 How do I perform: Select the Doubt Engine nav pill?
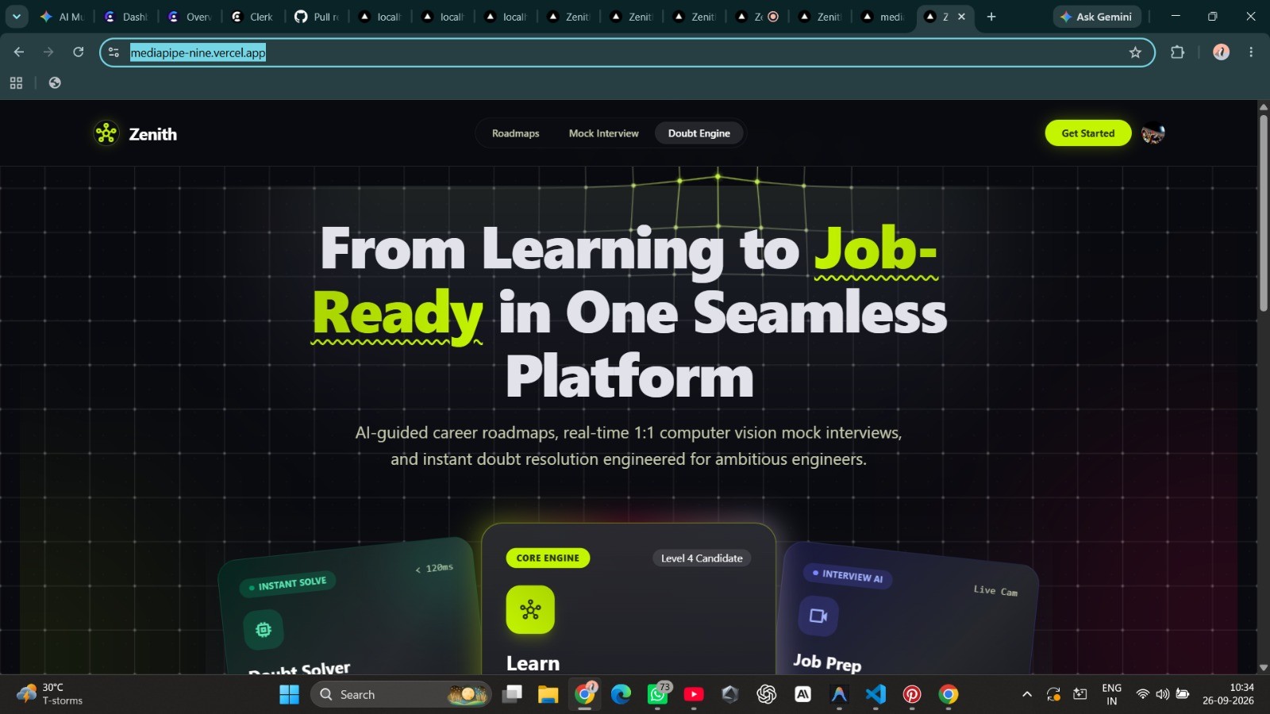(698, 133)
